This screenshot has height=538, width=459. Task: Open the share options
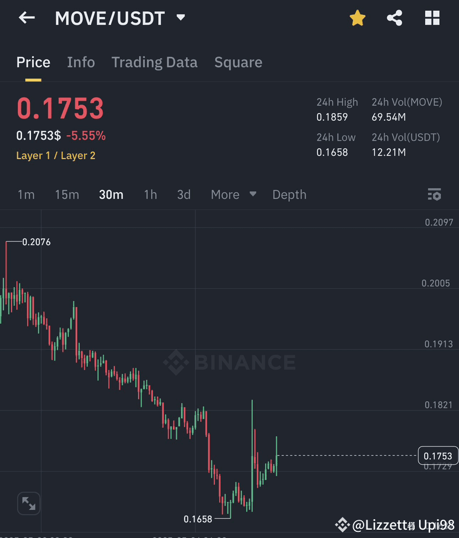395,17
